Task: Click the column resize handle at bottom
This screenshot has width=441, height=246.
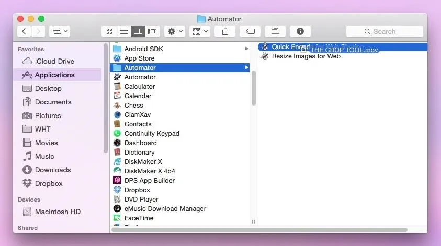Action: click(x=253, y=222)
